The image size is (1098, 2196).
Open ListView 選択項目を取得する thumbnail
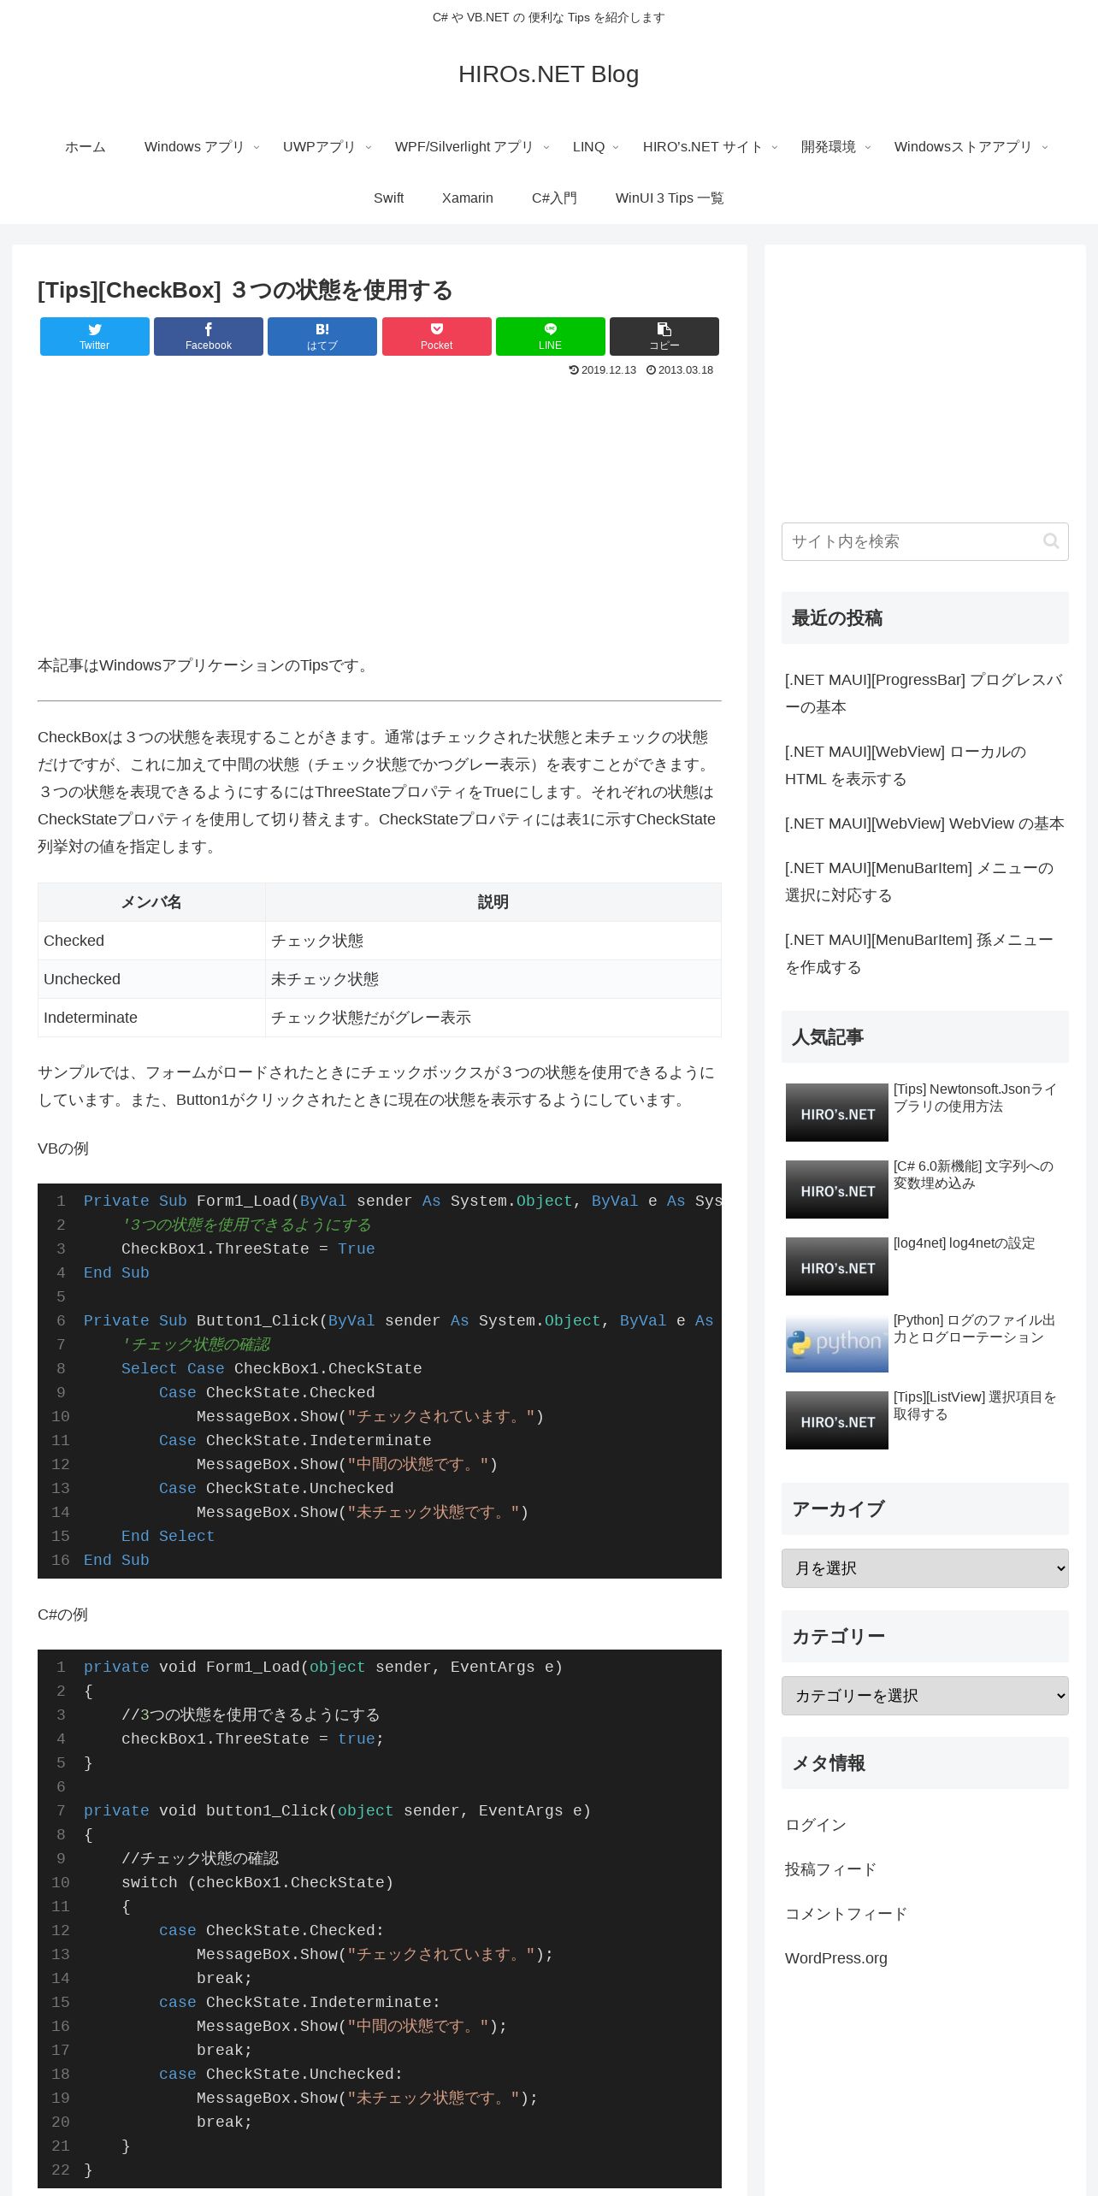click(837, 1420)
